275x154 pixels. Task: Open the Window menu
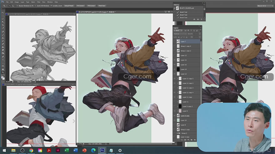click(x=50, y=2)
